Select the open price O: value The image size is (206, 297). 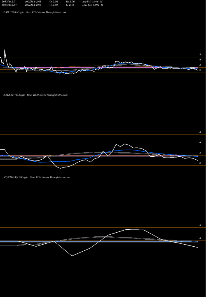[54, 2]
